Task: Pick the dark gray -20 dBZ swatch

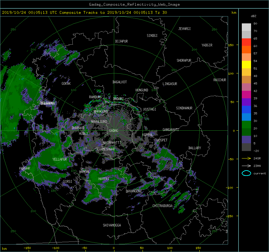Action: pyautogui.click(x=246, y=147)
